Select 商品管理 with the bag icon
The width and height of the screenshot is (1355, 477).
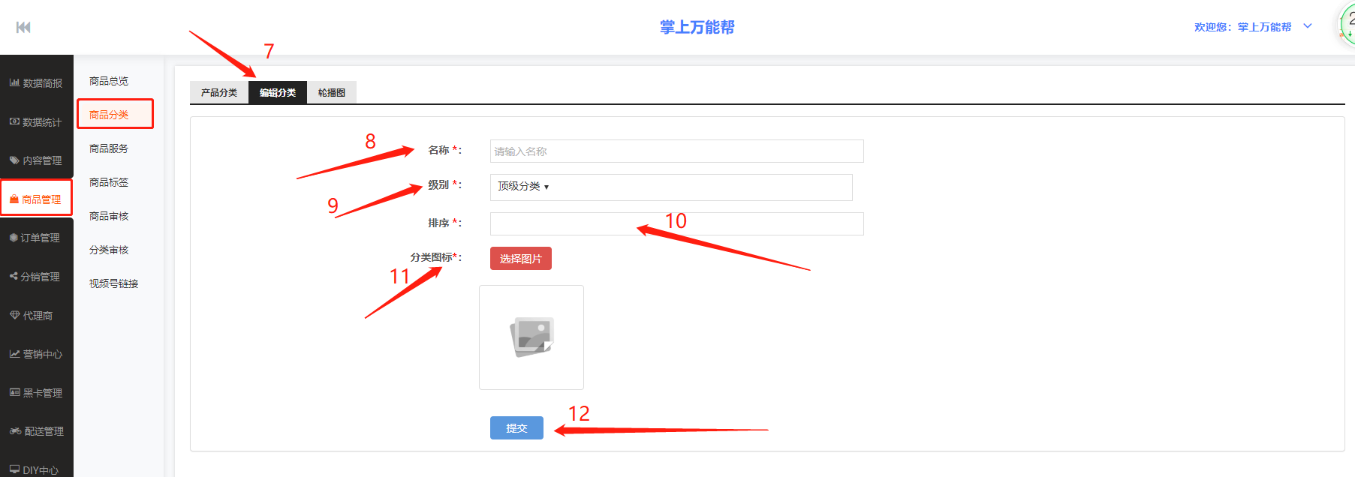coord(36,199)
